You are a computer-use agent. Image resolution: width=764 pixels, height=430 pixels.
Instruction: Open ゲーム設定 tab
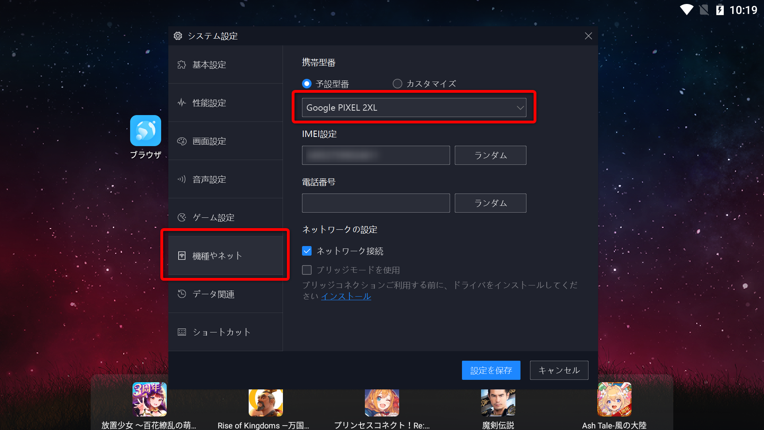[226, 217]
